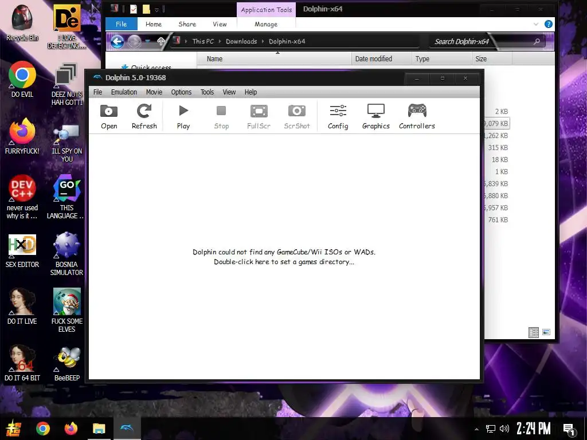The width and height of the screenshot is (587, 440).
Task: Click the Stop button in Dolphin toolbar
Action: coord(221,117)
